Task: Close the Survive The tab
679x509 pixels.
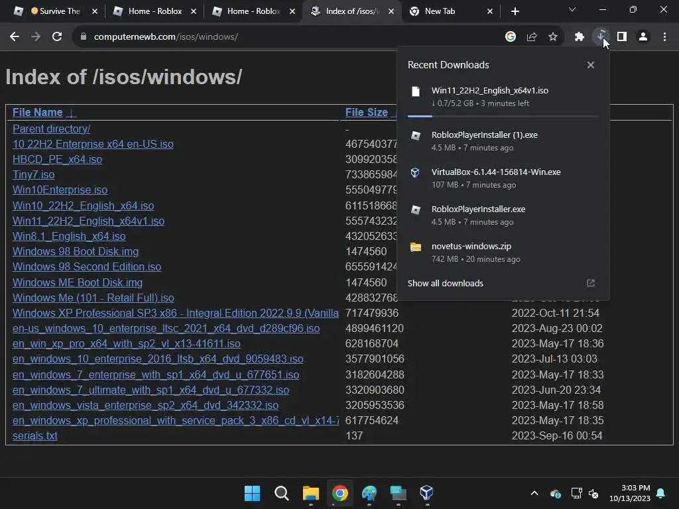Action: [x=94, y=11]
